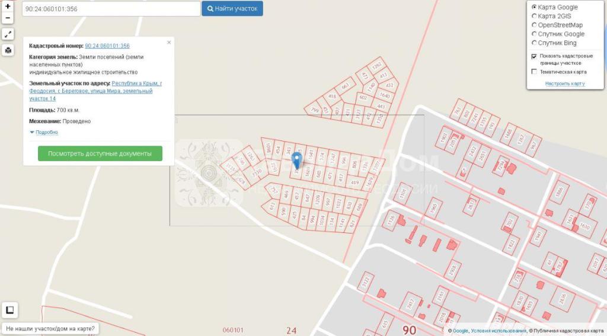Enable Тематическая карта checkbox
The image size is (607, 336).
click(534, 72)
